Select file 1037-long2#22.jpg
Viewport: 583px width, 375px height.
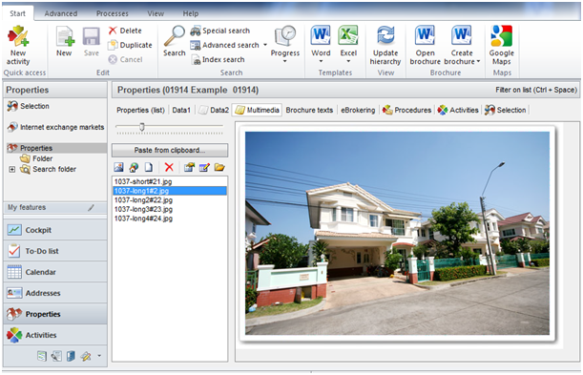(170, 200)
